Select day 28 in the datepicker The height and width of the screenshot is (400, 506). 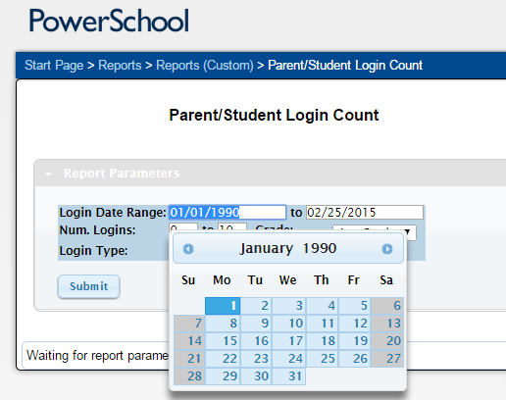click(189, 376)
